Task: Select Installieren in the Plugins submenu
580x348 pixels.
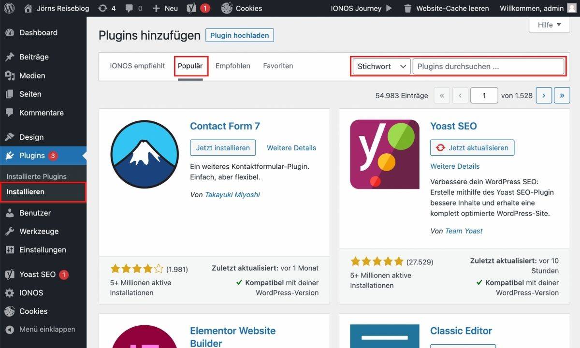Action: click(x=26, y=192)
